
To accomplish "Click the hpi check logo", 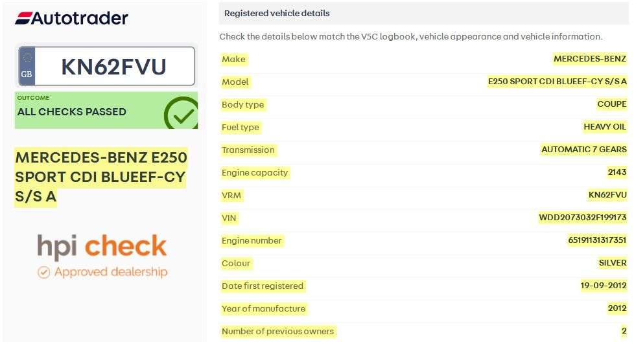I will tap(102, 246).
